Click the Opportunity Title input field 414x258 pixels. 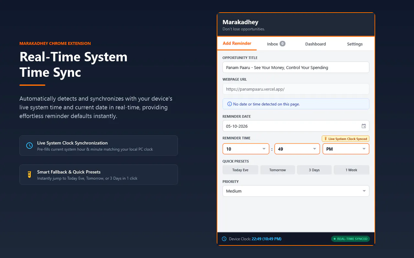point(296,67)
